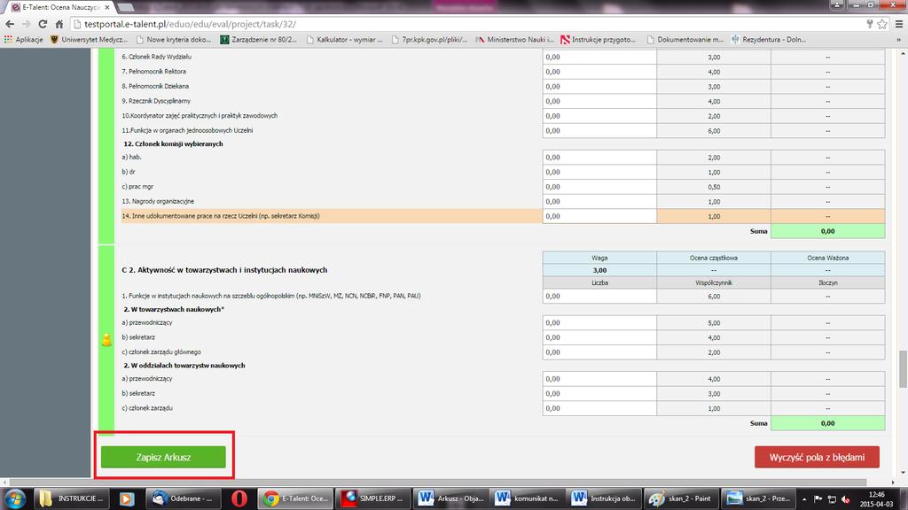This screenshot has width=908, height=510.
Task: Show more bookmarks overflow chevron
Action: coord(899,40)
